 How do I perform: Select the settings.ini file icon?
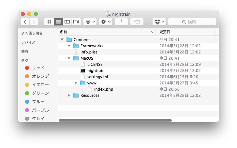click(83, 77)
